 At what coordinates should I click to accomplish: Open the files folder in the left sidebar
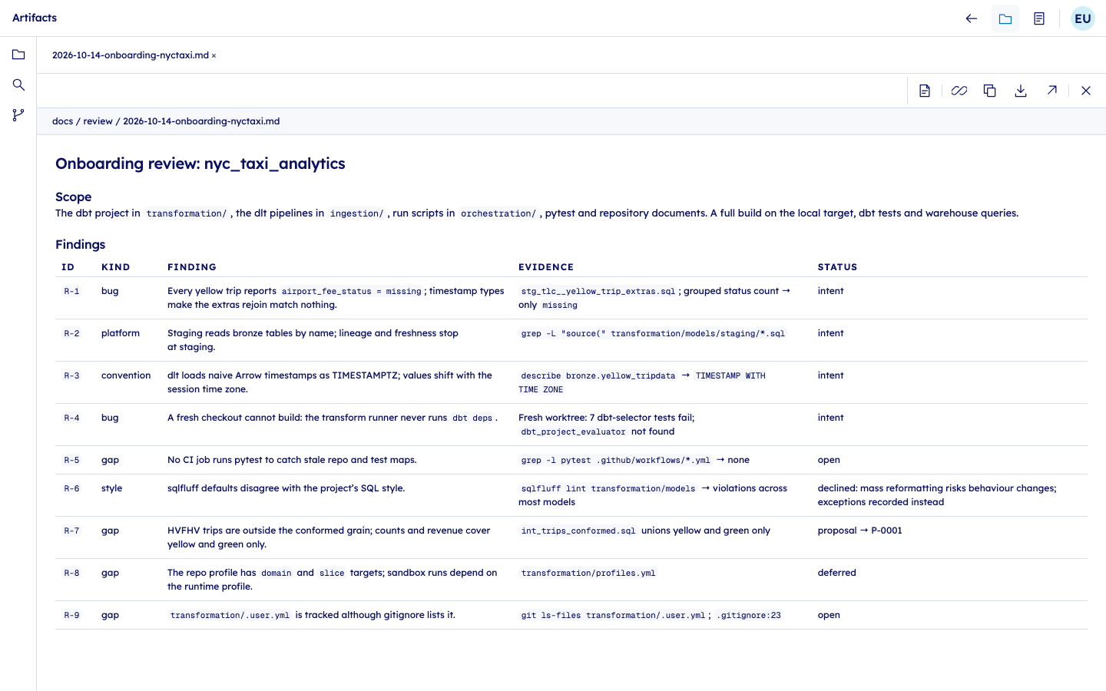click(x=18, y=55)
